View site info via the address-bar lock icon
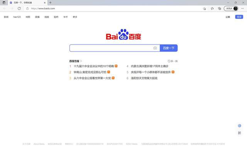Screen dimensions: 247x147 (27, 9)
